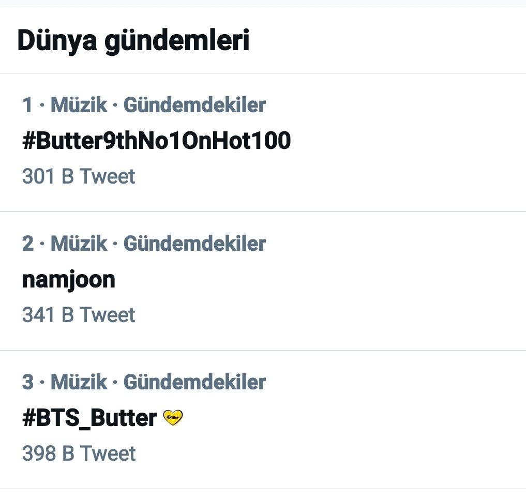This screenshot has width=526, height=500.
Task: Click Gündemdekiler label on trend 2
Action: tap(194, 244)
